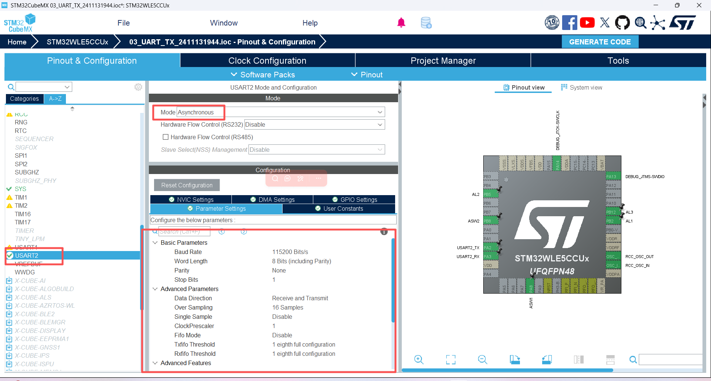Click the database update icon
The image size is (711, 381).
click(x=426, y=23)
